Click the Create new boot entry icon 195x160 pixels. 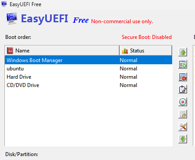point(183,64)
